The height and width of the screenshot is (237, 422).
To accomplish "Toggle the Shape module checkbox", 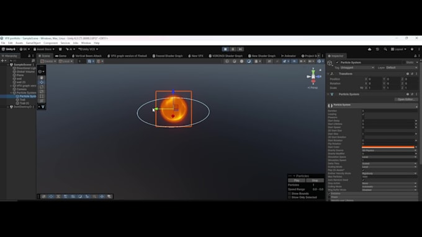I will click(329, 197).
